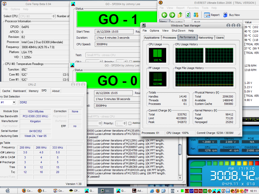Open Favorites menu in EVEREST
Image resolution: width=259 pixels, height=194 pixels.
[x=193, y=8]
